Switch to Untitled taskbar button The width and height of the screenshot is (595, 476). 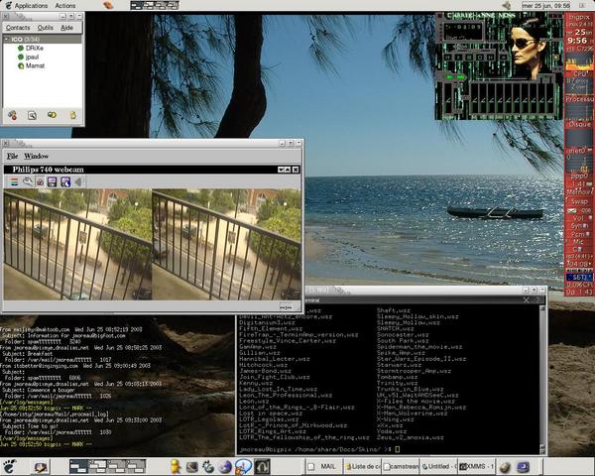click(438, 466)
